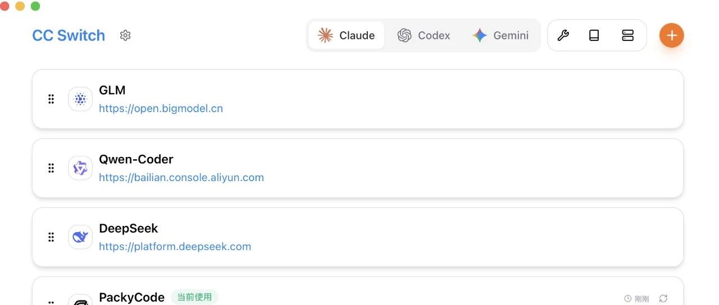Switch to the Gemini tab

coord(500,35)
